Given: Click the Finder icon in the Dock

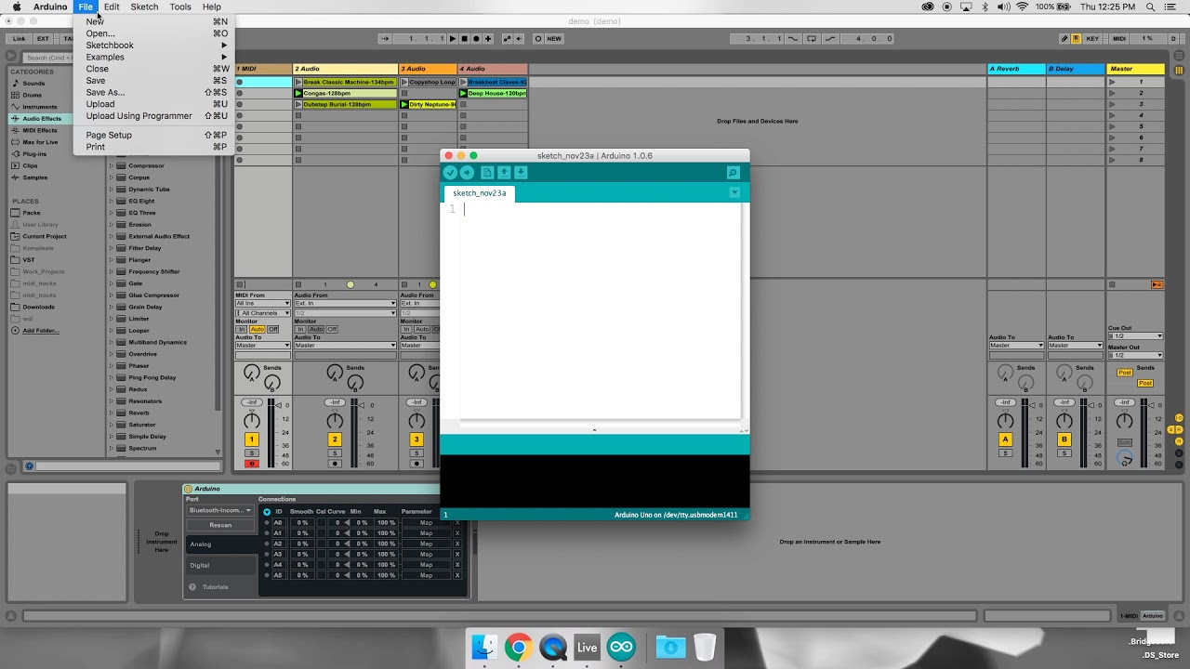Looking at the screenshot, I should click(484, 648).
